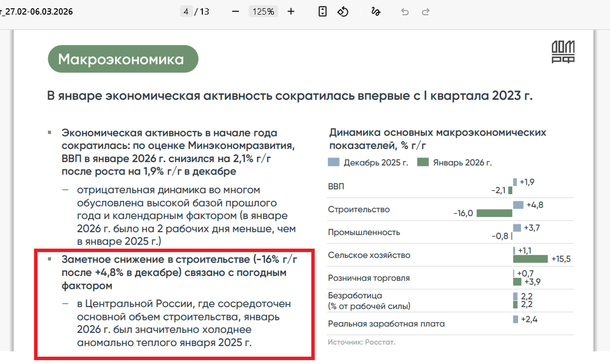610x364 pixels.
Task: Select the slide headline about январе экономическая активность
Action: (290, 96)
